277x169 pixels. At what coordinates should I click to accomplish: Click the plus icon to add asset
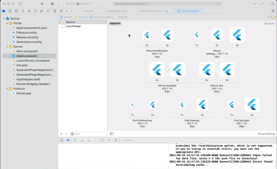(61, 134)
